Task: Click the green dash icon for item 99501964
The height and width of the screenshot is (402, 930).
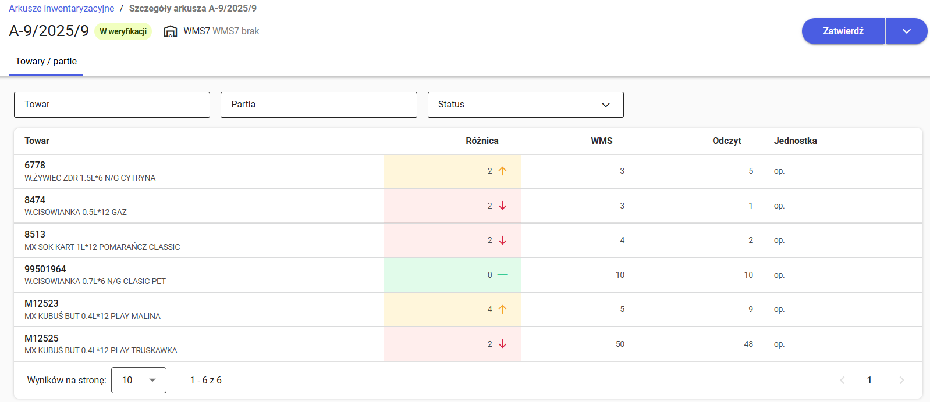Action: click(x=503, y=275)
